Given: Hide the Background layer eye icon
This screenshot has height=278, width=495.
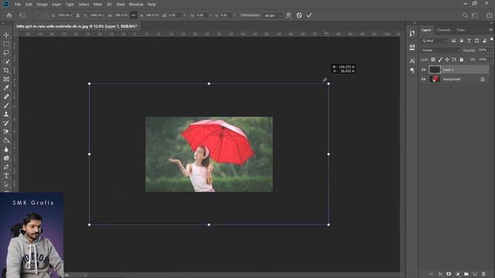Looking at the screenshot, I should point(423,79).
